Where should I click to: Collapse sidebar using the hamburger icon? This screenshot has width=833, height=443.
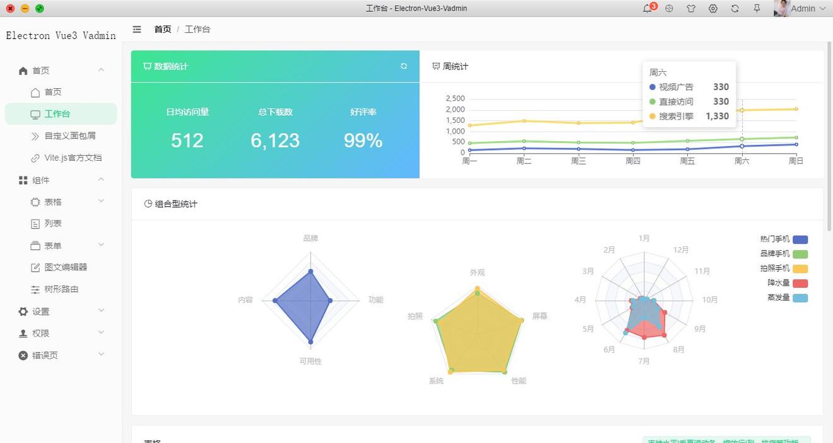137,30
